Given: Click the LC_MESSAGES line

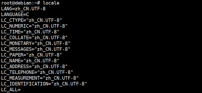Looking at the screenshot, I should click(x=36, y=49).
